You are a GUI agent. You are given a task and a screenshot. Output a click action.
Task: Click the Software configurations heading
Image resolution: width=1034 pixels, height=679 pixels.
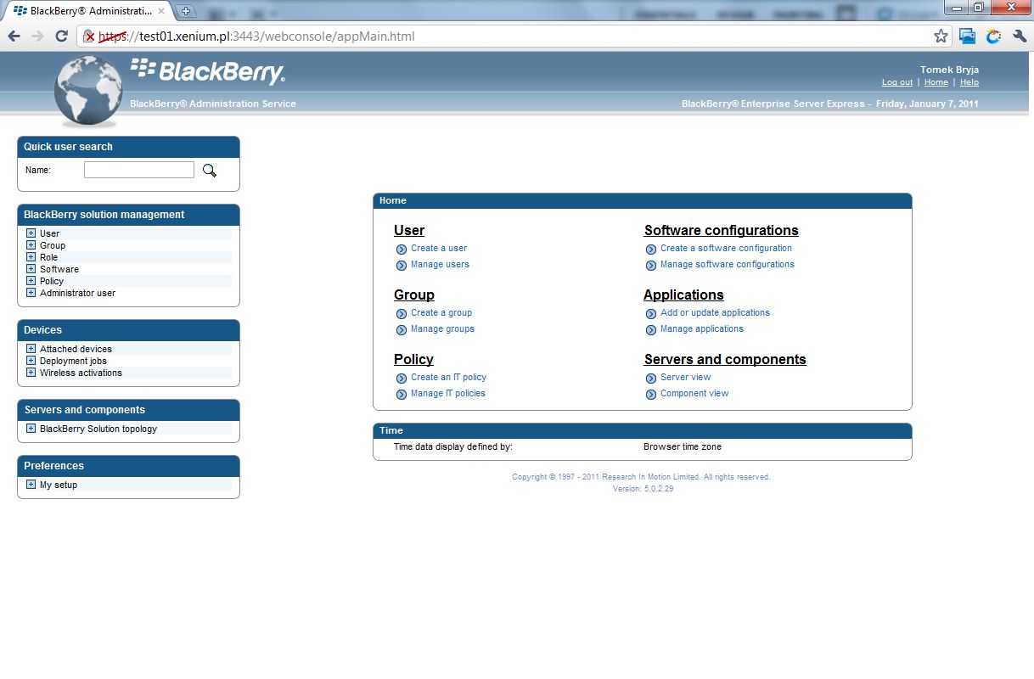[x=722, y=231]
